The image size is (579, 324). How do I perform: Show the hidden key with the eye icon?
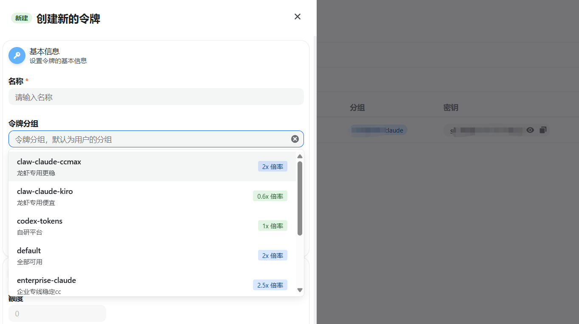pos(530,130)
